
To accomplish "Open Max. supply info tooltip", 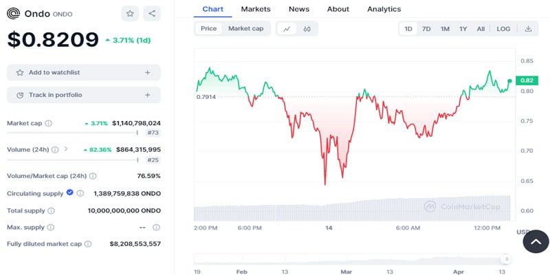I will [51, 228].
